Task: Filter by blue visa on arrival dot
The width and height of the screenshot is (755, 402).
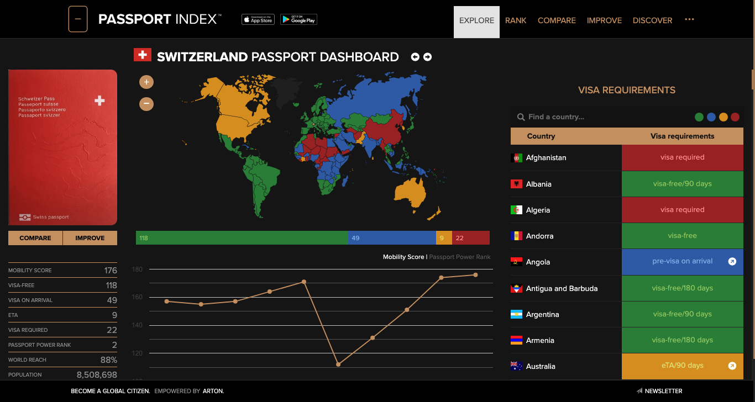Action: pyautogui.click(x=711, y=117)
